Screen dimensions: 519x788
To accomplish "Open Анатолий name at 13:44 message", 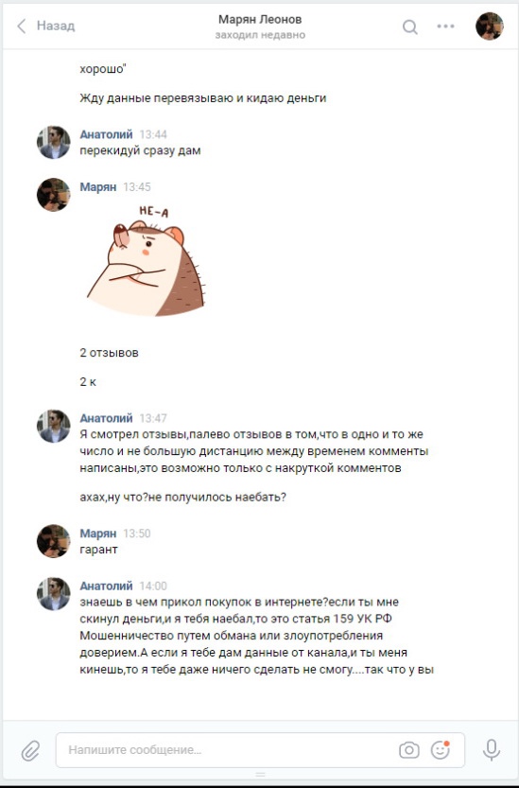I will [106, 134].
